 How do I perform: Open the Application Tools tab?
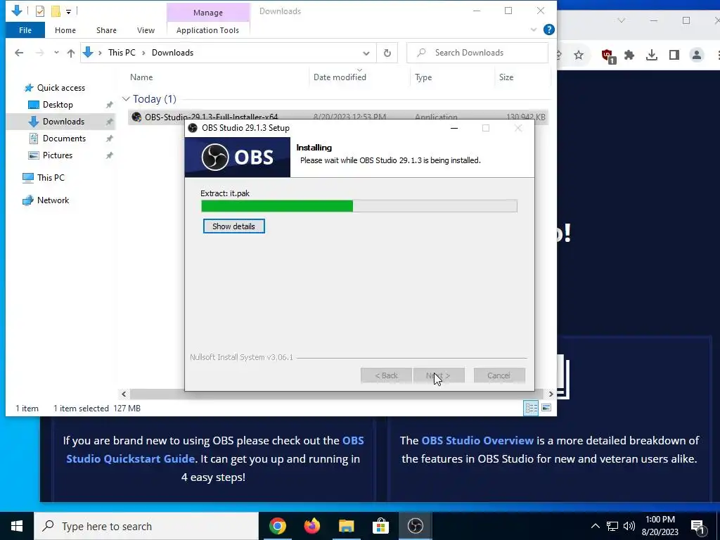pyautogui.click(x=207, y=30)
